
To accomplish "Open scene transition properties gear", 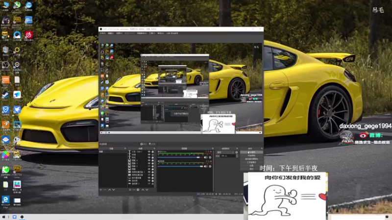I will point(237,152).
